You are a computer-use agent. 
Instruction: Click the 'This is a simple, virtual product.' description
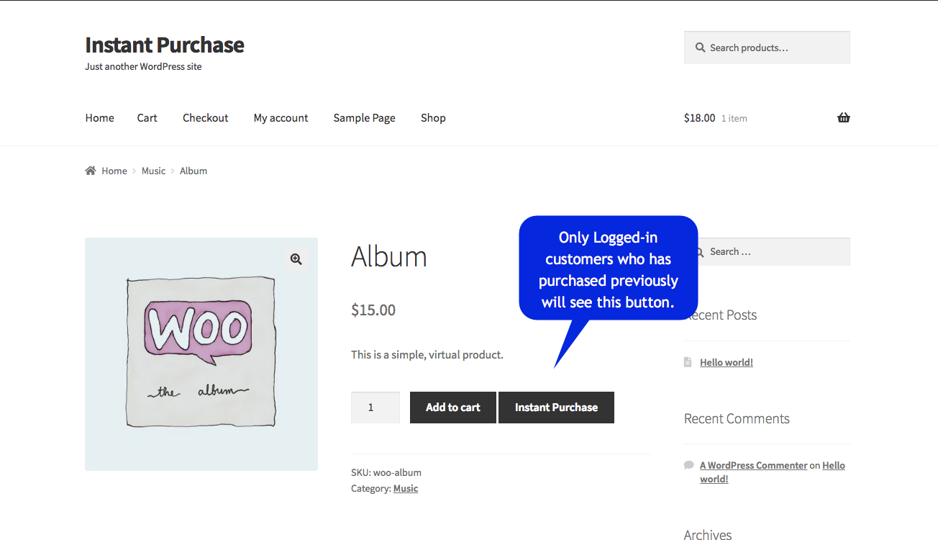coord(427,355)
